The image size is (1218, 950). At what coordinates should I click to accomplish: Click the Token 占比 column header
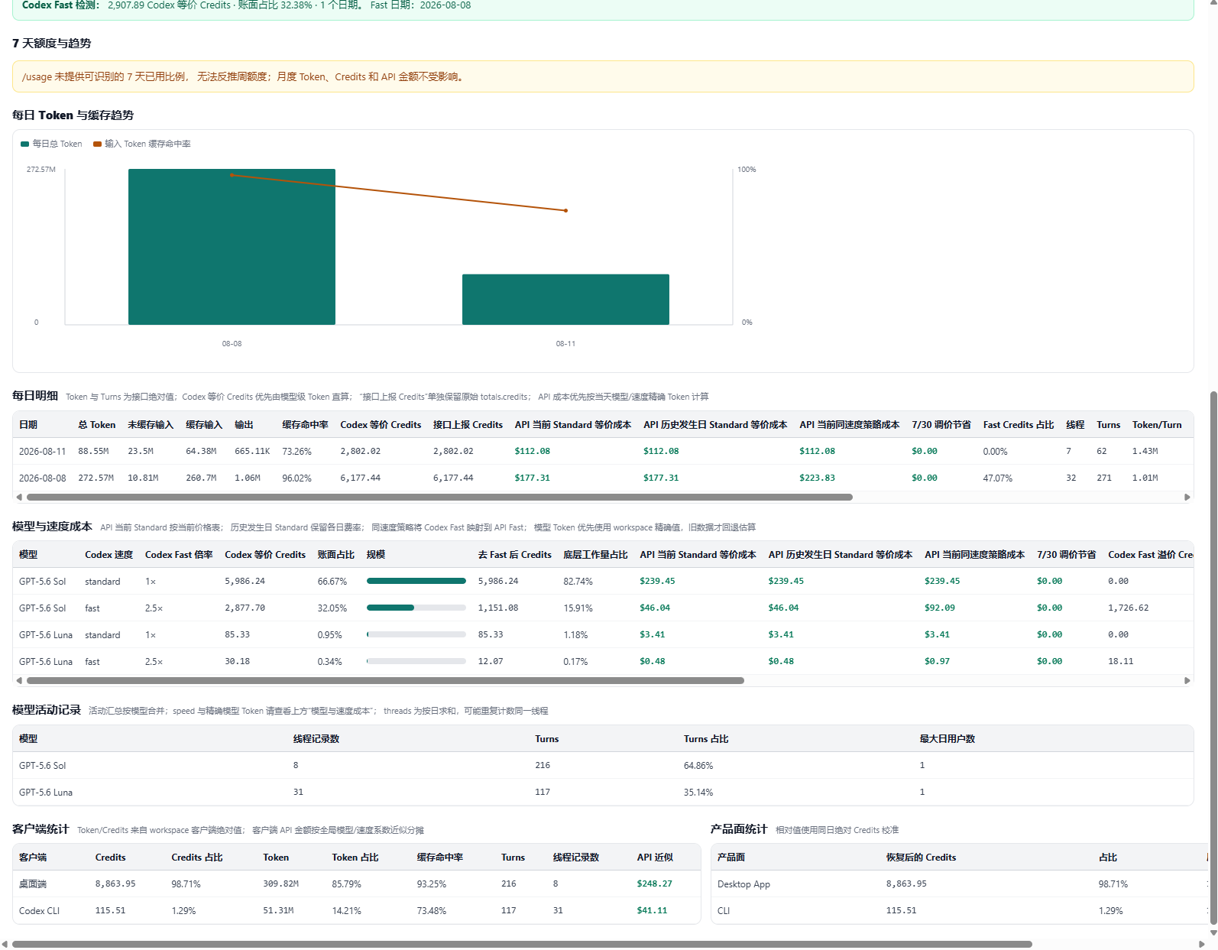pyautogui.click(x=355, y=858)
